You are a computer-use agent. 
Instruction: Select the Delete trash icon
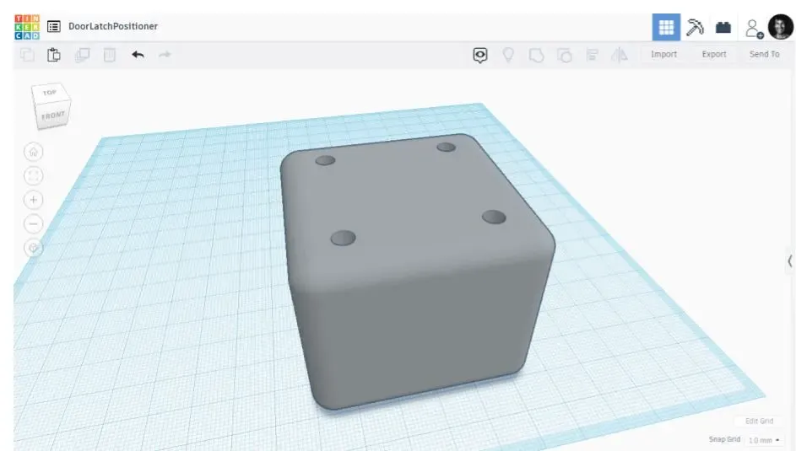click(109, 55)
